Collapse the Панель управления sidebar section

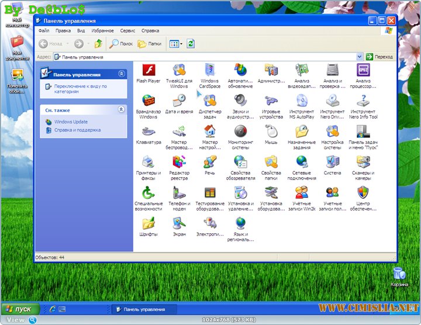point(121,74)
